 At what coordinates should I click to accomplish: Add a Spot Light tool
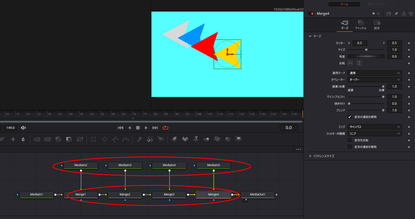tap(228, 139)
